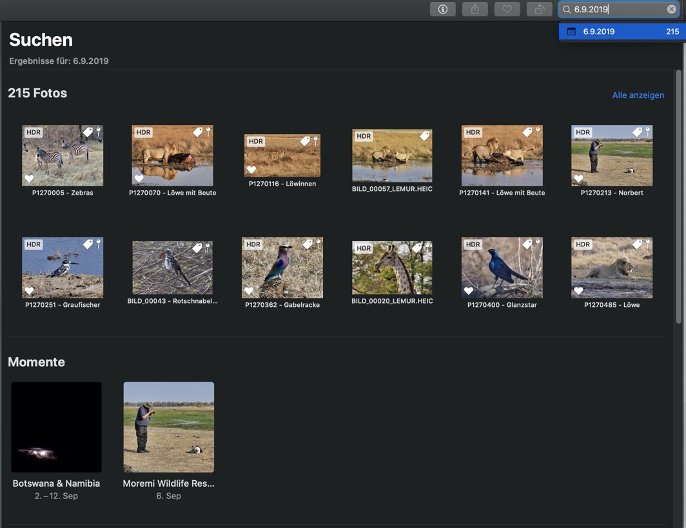Viewport: 686px width, 528px height.
Task: Click the keyword tag icon on Zebras photo
Action: [x=88, y=132]
